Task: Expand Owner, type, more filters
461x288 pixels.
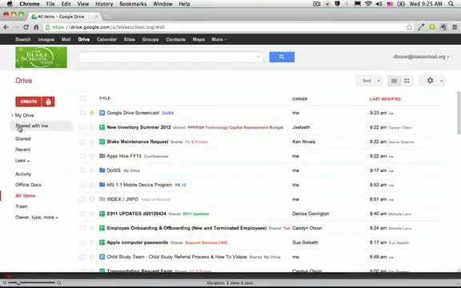Action: (36, 218)
